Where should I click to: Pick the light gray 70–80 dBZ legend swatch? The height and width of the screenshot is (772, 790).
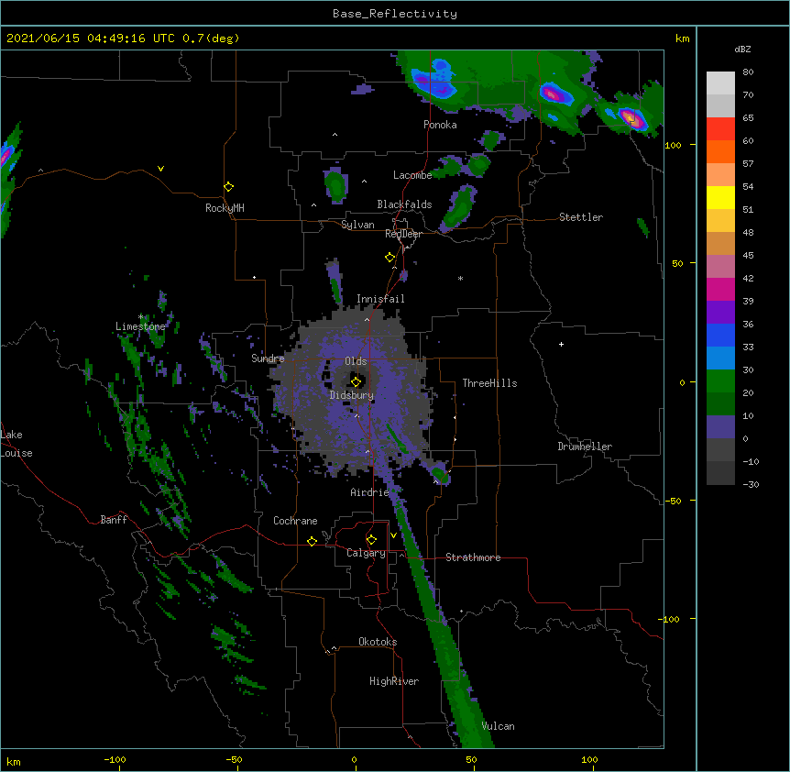tap(720, 83)
